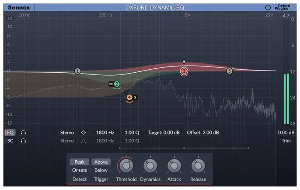Toggle the EQ button on

coord(10,133)
